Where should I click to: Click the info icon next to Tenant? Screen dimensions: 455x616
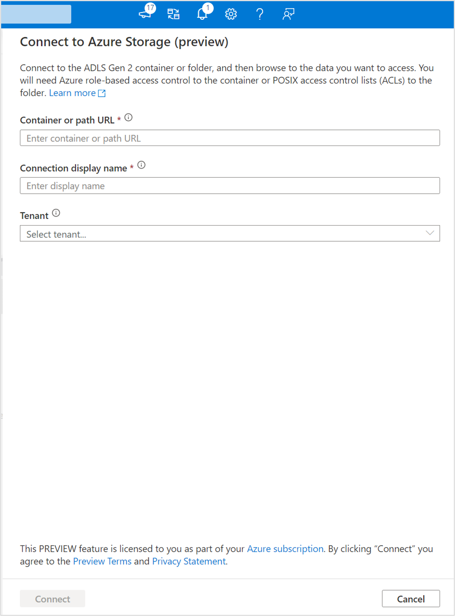coord(56,213)
